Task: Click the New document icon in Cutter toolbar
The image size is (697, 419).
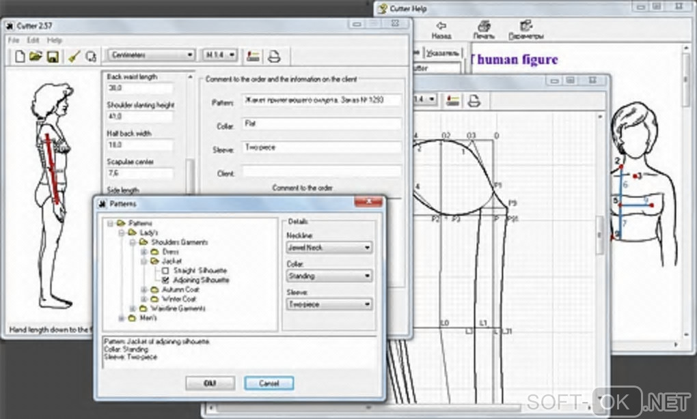Action: coord(20,57)
